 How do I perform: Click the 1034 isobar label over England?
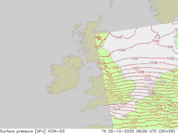110,84
